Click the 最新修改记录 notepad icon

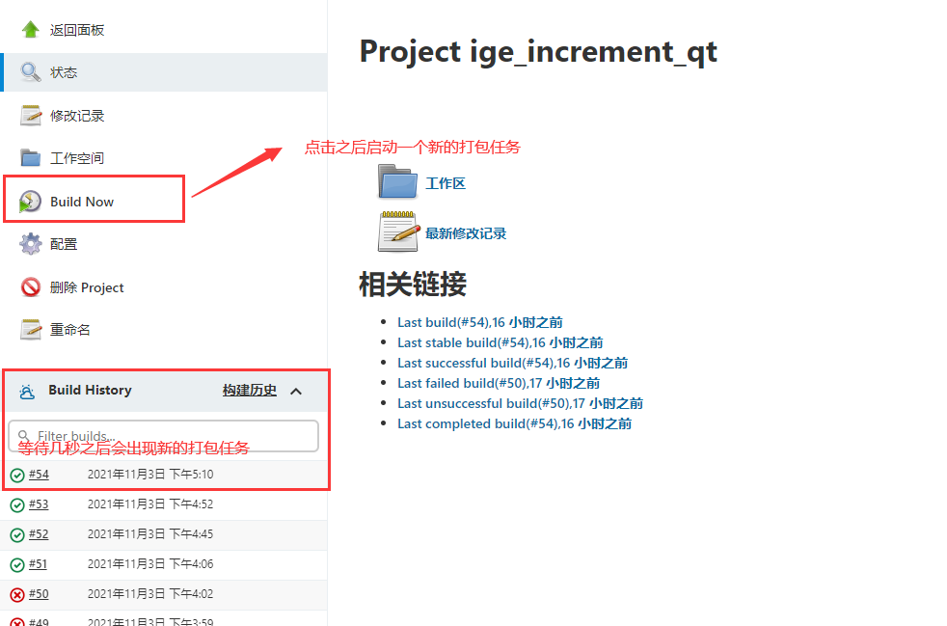pyautogui.click(x=398, y=231)
